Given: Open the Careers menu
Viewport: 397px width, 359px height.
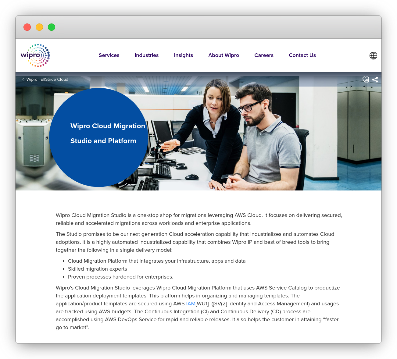Looking at the screenshot, I should 264,55.
